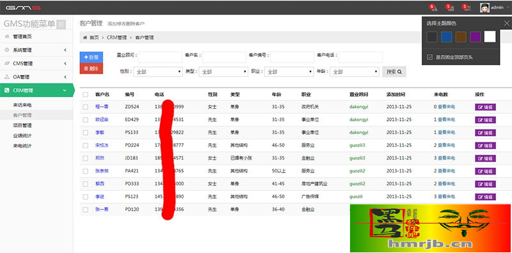The height and width of the screenshot is (253, 512).
Task: Click the 客户编号 input field
Action: [292, 57]
